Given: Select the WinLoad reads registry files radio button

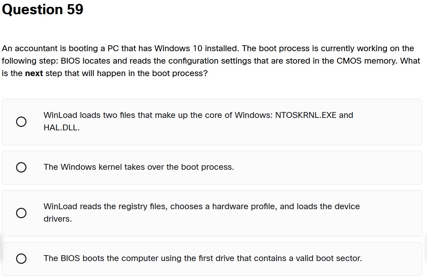Looking at the screenshot, I should click(21, 213).
